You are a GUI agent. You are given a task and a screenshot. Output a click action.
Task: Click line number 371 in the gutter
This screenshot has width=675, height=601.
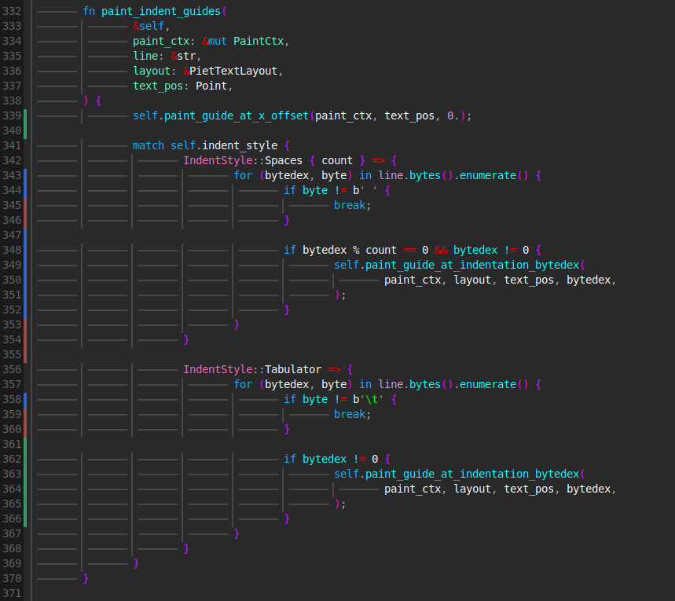pos(12,593)
